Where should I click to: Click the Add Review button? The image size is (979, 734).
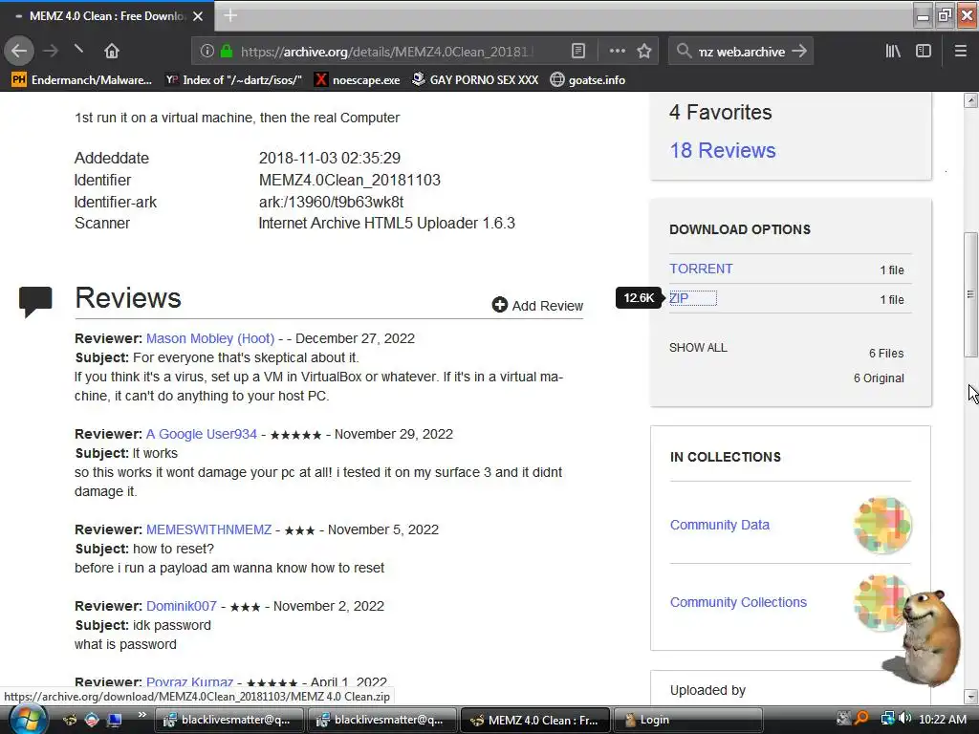point(537,305)
